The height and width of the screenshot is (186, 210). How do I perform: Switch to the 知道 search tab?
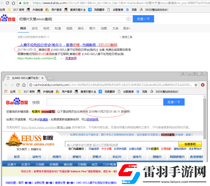point(58,28)
